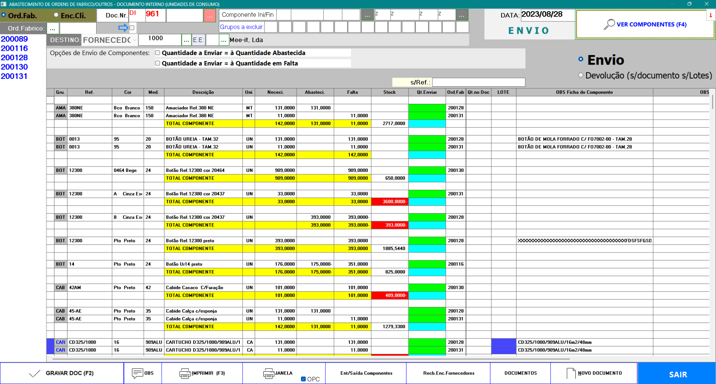Open Recb.Enc.Fornecedores
Image resolution: width=716 pixels, height=384 pixels.
click(x=449, y=373)
